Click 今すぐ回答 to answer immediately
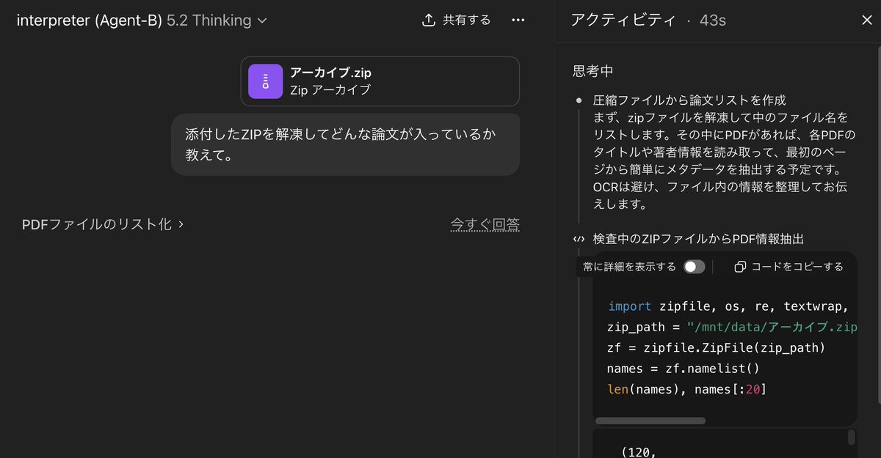Image resolution: width=881 pixels, height=458 pixels. pos(485,224)
